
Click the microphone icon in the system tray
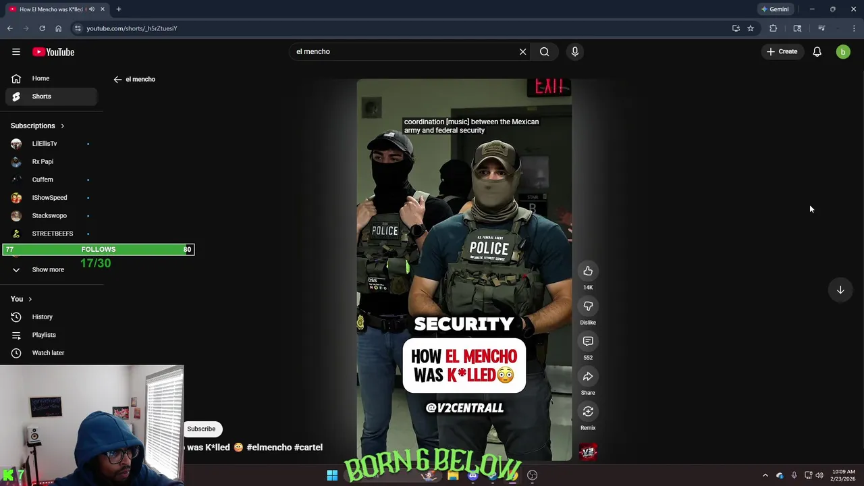(794, 475)
